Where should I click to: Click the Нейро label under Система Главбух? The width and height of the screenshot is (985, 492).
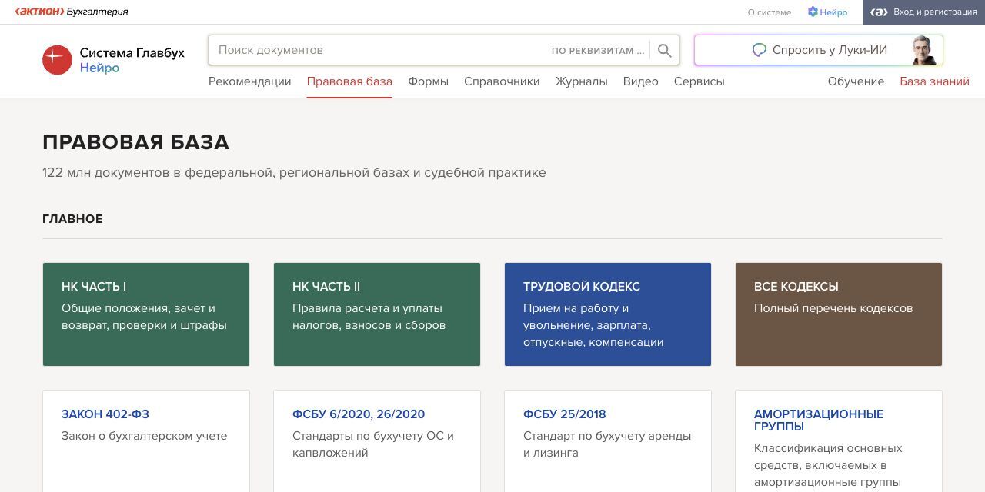[100, 68]
